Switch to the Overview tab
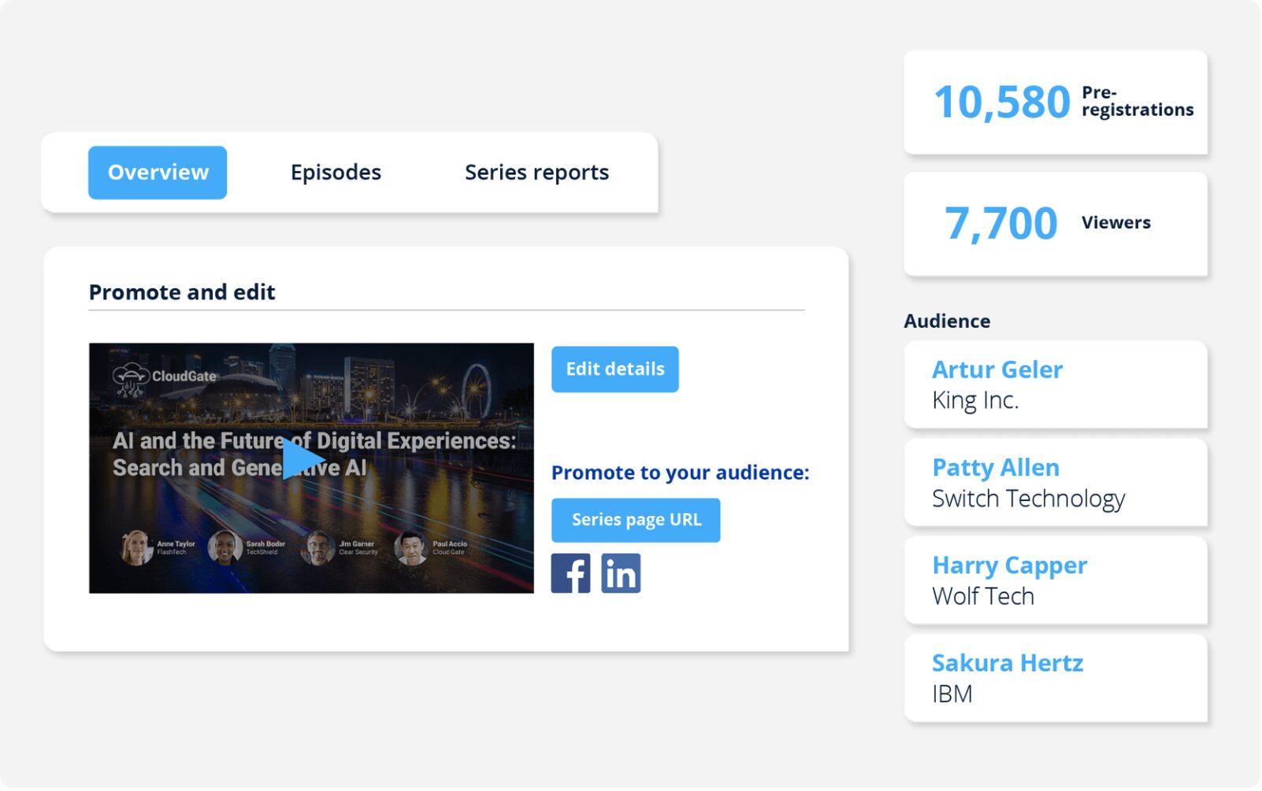 (158, 173)
